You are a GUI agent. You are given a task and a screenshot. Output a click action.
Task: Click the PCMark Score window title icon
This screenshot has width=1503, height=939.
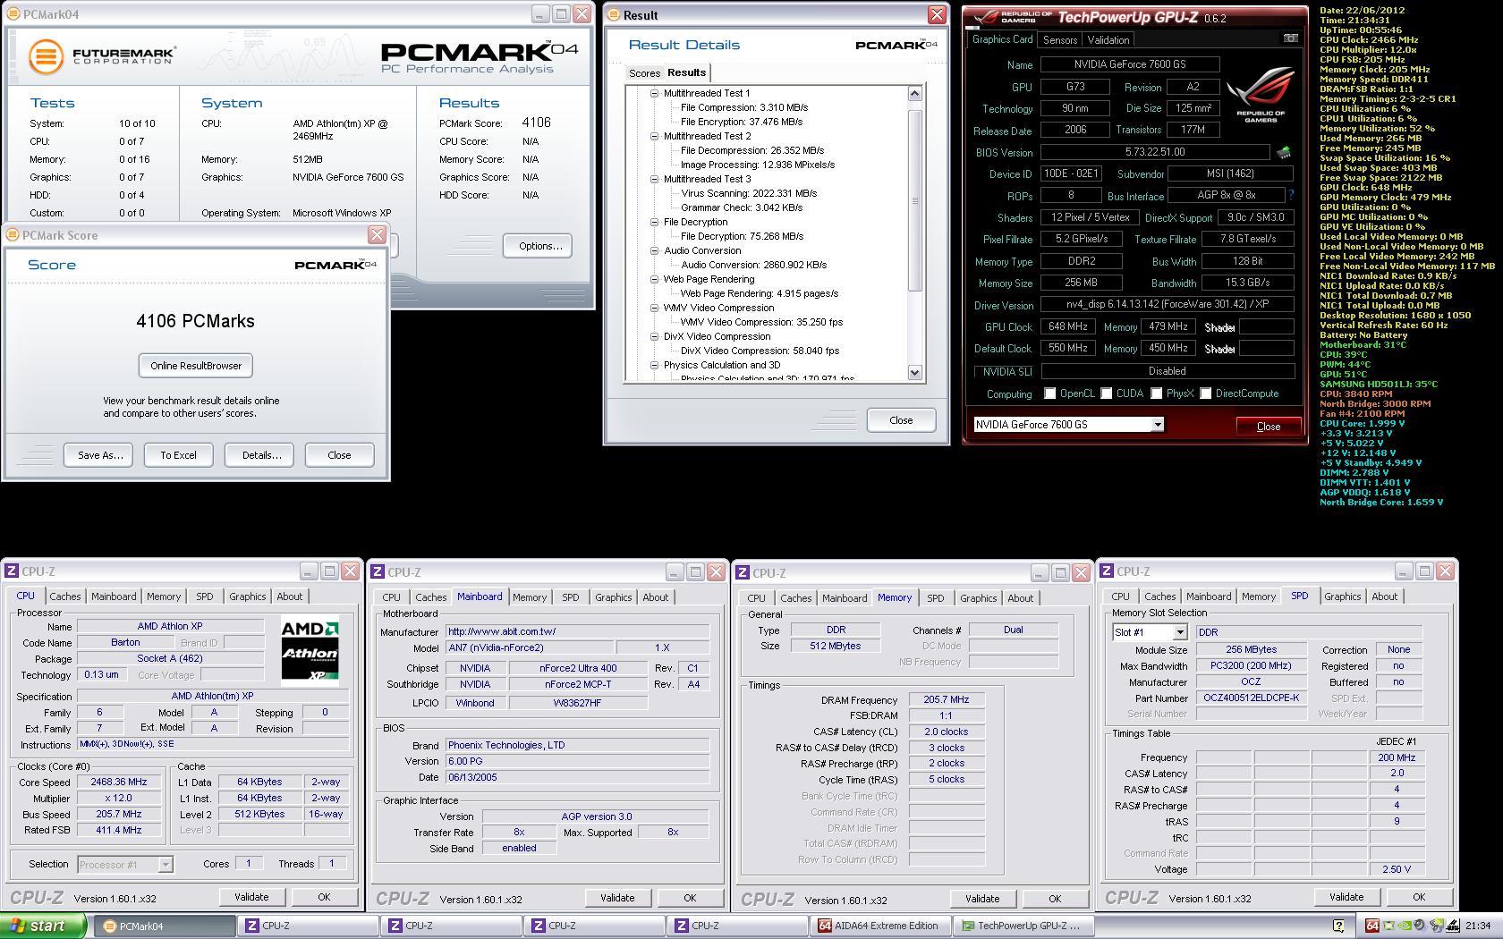click(x=13, y=235)
